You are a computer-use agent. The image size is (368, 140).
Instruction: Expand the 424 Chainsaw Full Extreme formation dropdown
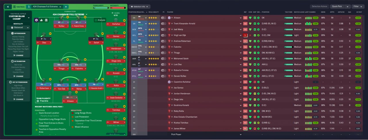point(70,14)
